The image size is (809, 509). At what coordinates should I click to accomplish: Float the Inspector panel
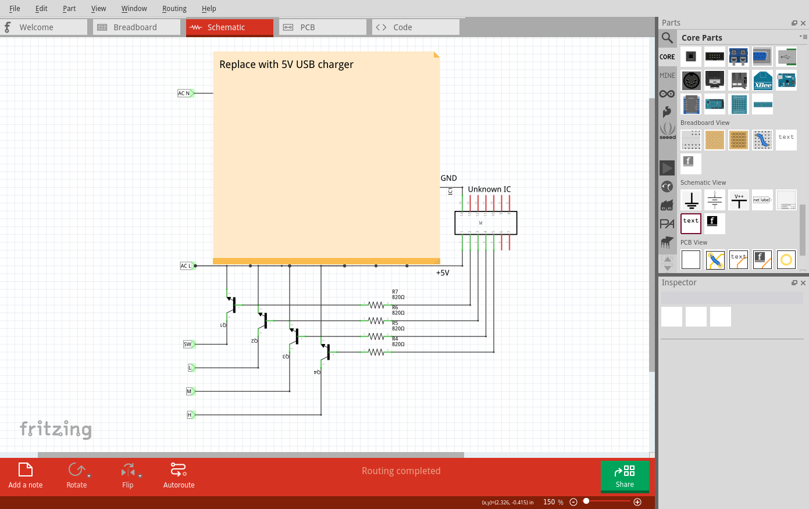tap(794, 283)
